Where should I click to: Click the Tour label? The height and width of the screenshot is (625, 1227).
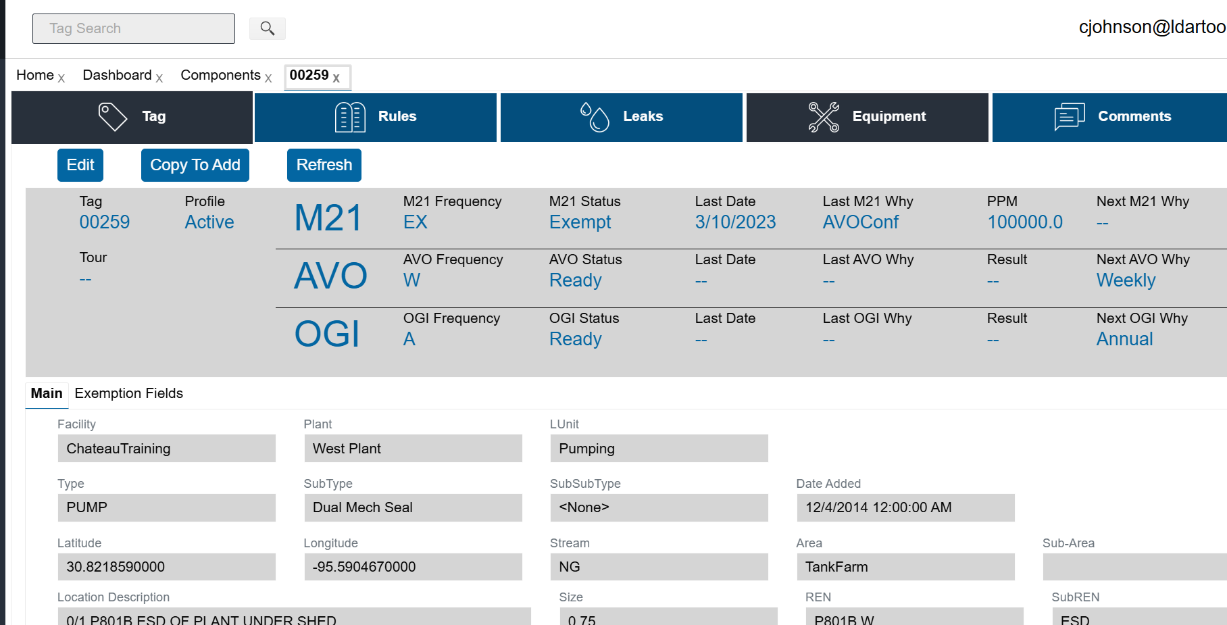click(x=93, y=257)
